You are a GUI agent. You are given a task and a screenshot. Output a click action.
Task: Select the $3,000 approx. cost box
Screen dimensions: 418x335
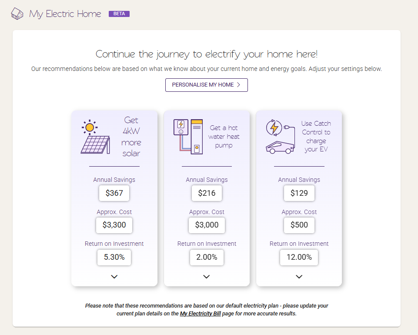(x=207, y=225)
